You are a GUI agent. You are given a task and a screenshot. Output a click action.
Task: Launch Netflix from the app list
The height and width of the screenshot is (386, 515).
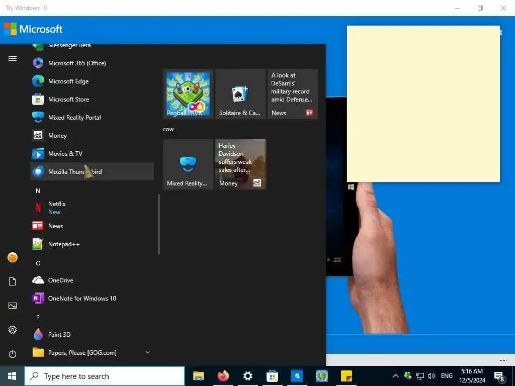[92, 208]
